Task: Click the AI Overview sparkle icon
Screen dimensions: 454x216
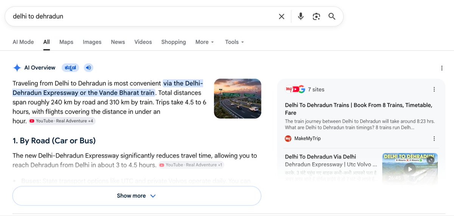Action: click(17, 68)
